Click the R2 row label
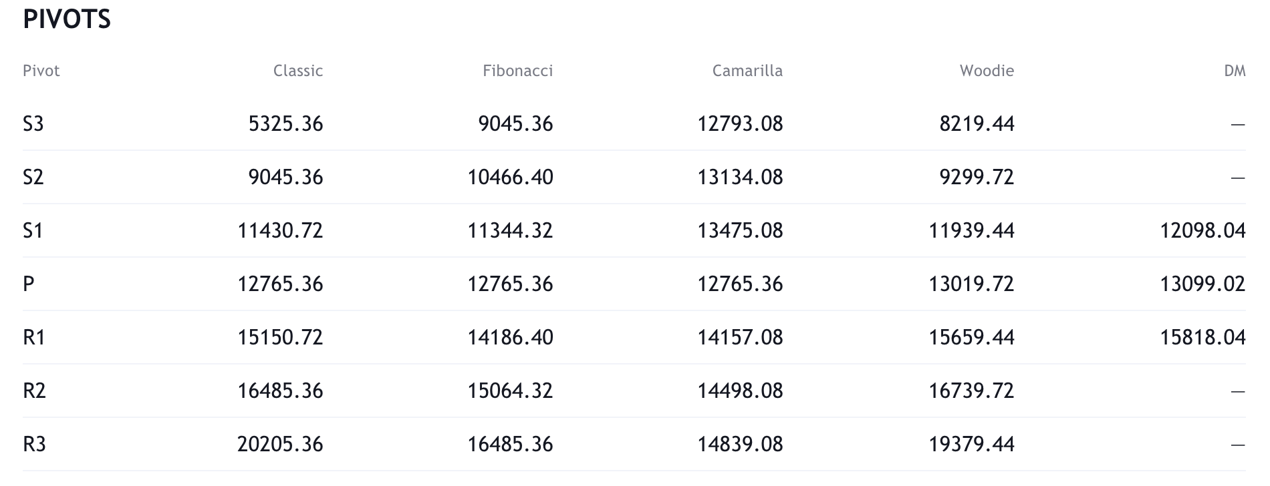Viewport: 1270px width, 486px height. pos(34,391)
